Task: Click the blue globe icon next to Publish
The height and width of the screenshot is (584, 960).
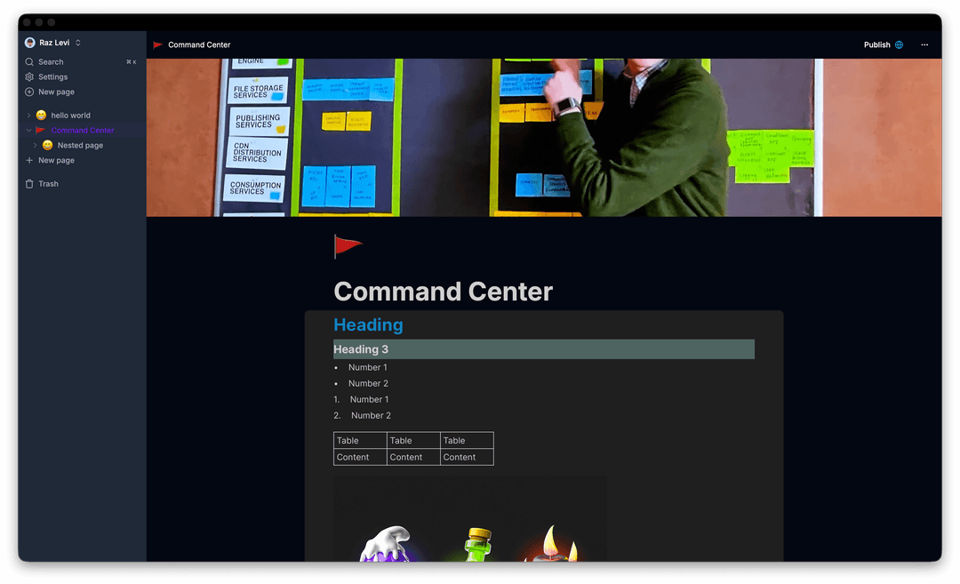Action: pyautogui.click(x=901, y=44)
